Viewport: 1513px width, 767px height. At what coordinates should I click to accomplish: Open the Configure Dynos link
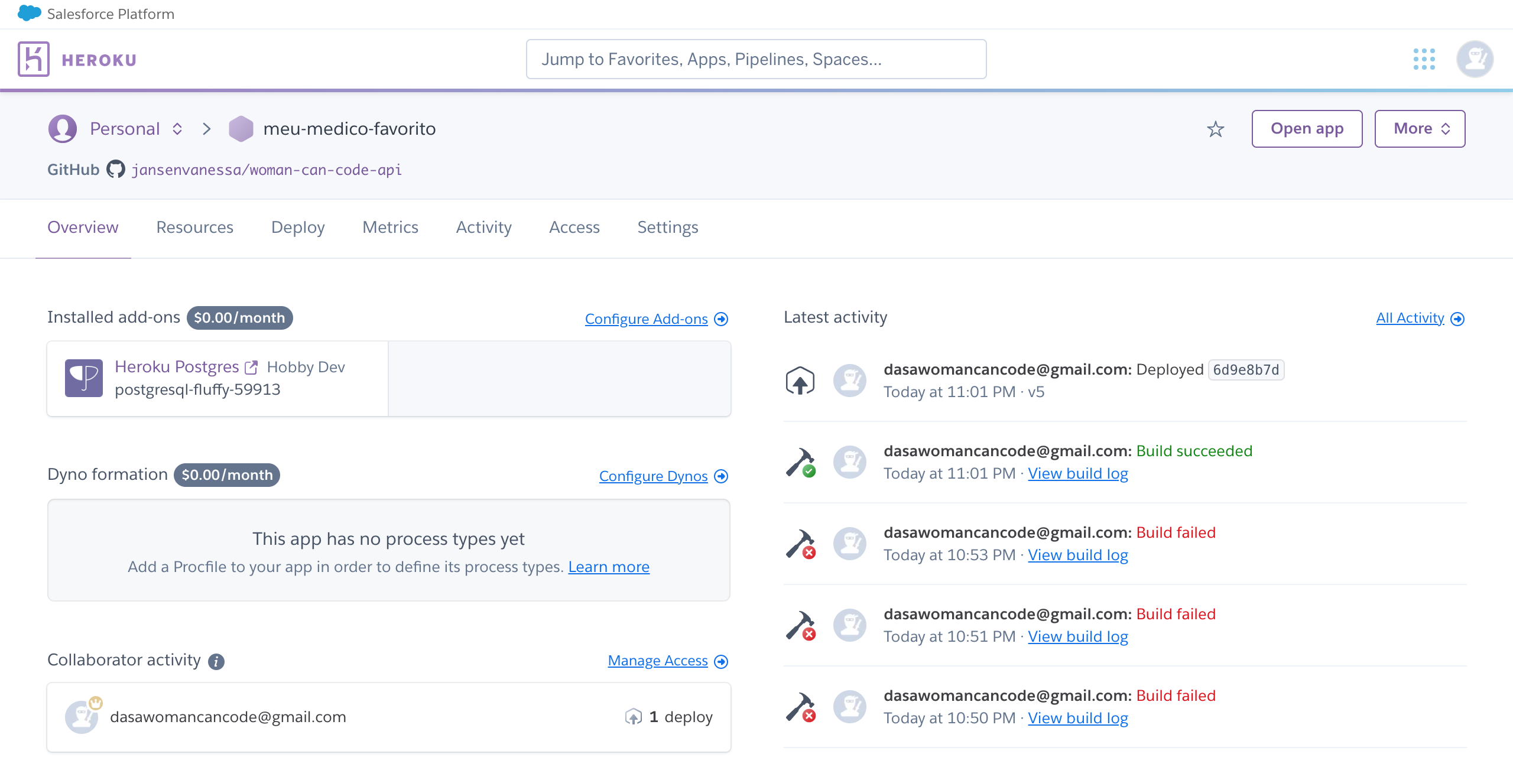(x=653, y=476)
